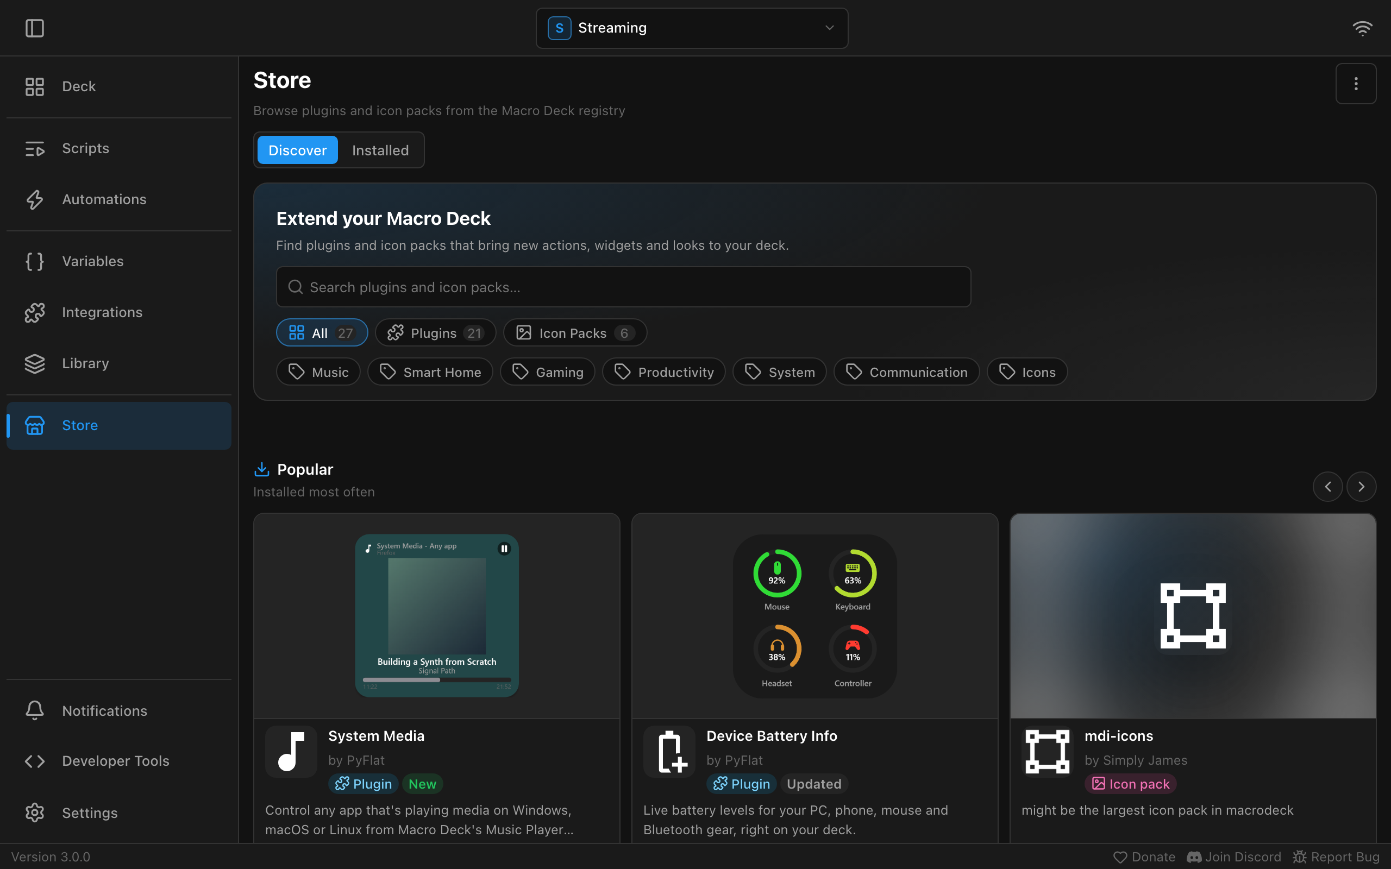This screenshot has width=1391, height=869.
Task: Open Notifications
Action: 119,711
